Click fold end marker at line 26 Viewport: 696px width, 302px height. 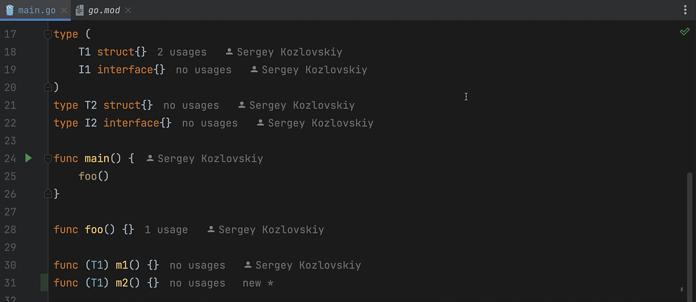pyautogui.click(x=47, y=194)
